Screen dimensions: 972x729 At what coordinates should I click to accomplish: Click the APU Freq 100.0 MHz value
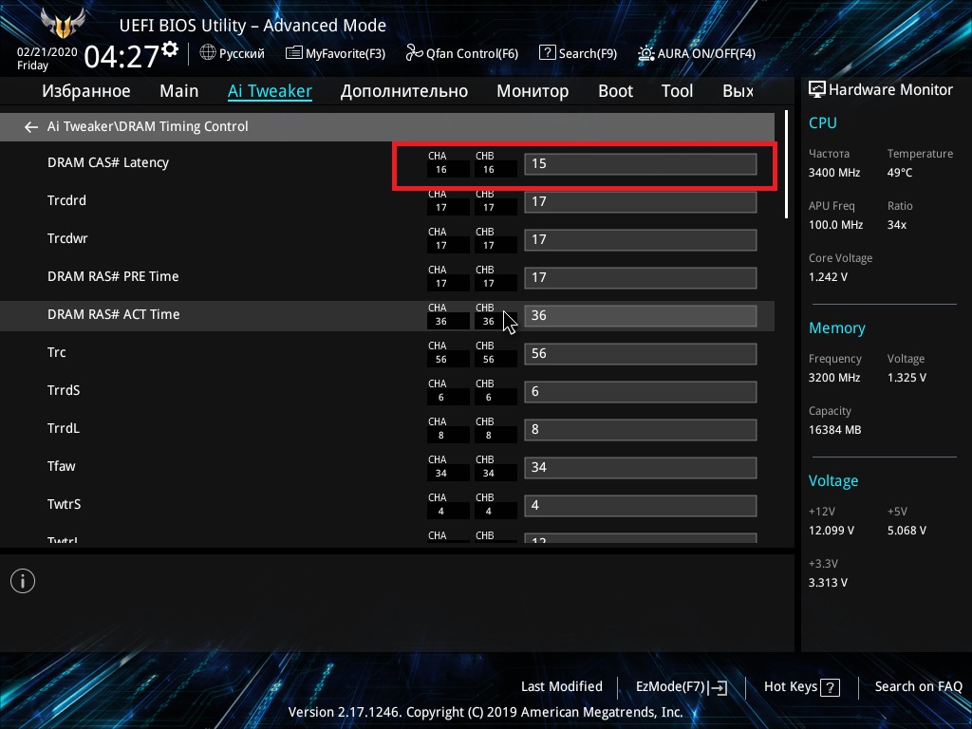[835, 225]
